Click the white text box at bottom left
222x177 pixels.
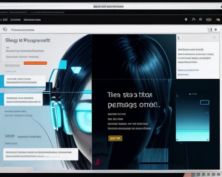click(x=41, y=154)
